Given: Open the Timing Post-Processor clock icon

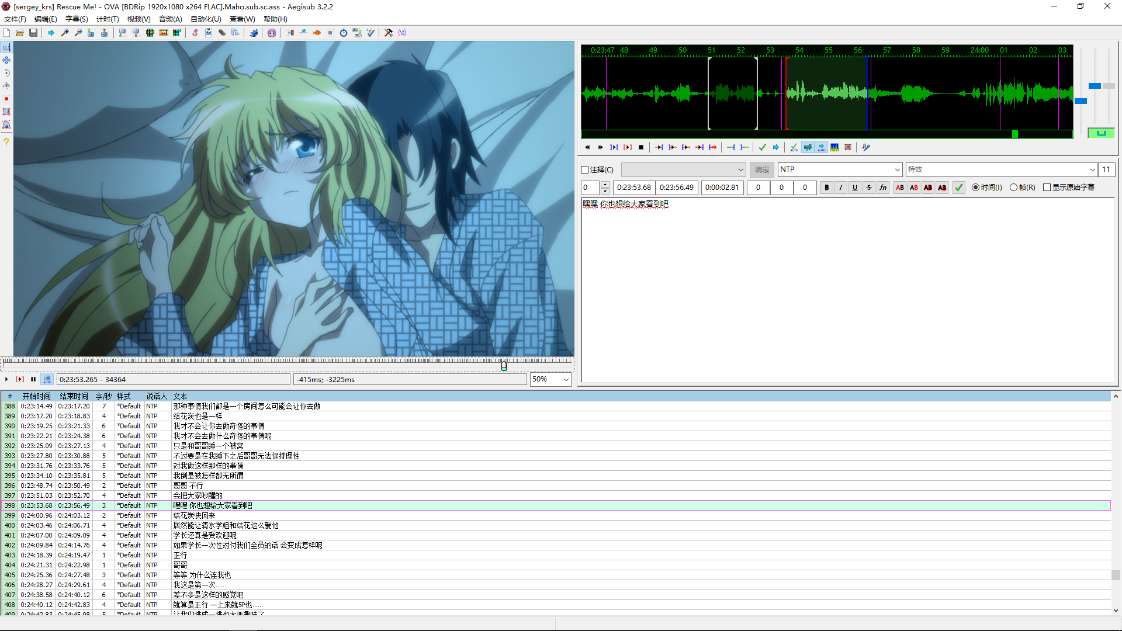Looking at the screenshot, I should [344, 33].
